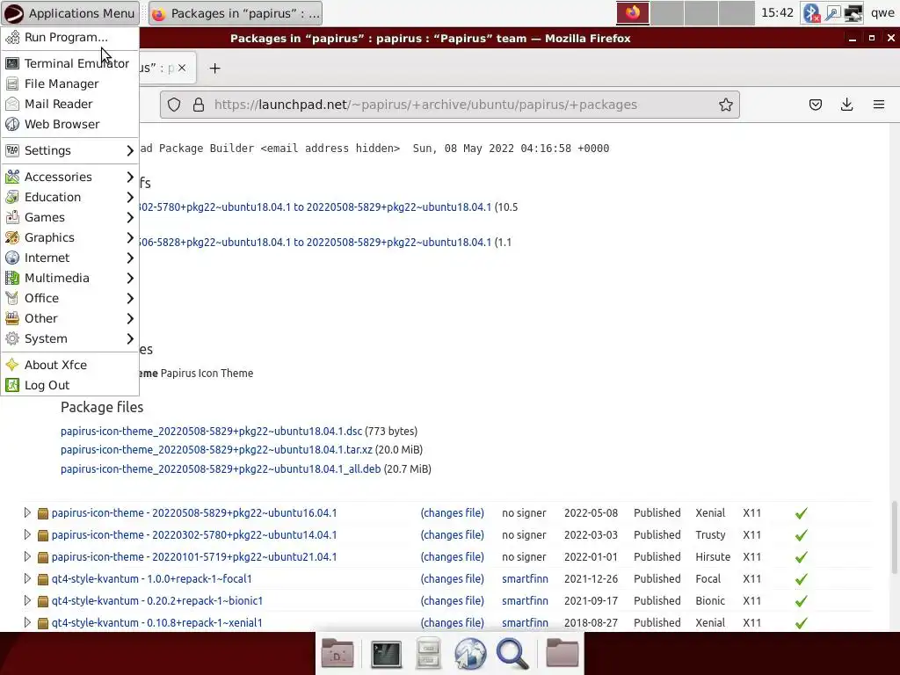The height and width of the screenshot is (675, 900).
Task: Click the Multimedia category icon
Action: (12, 278)
